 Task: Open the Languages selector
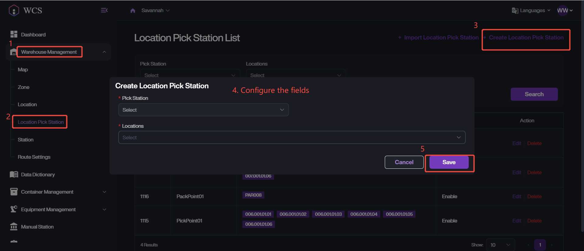pos(531,11)
